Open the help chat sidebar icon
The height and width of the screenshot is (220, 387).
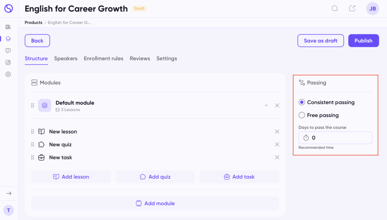pyautogui.click(x=8, y=51)
